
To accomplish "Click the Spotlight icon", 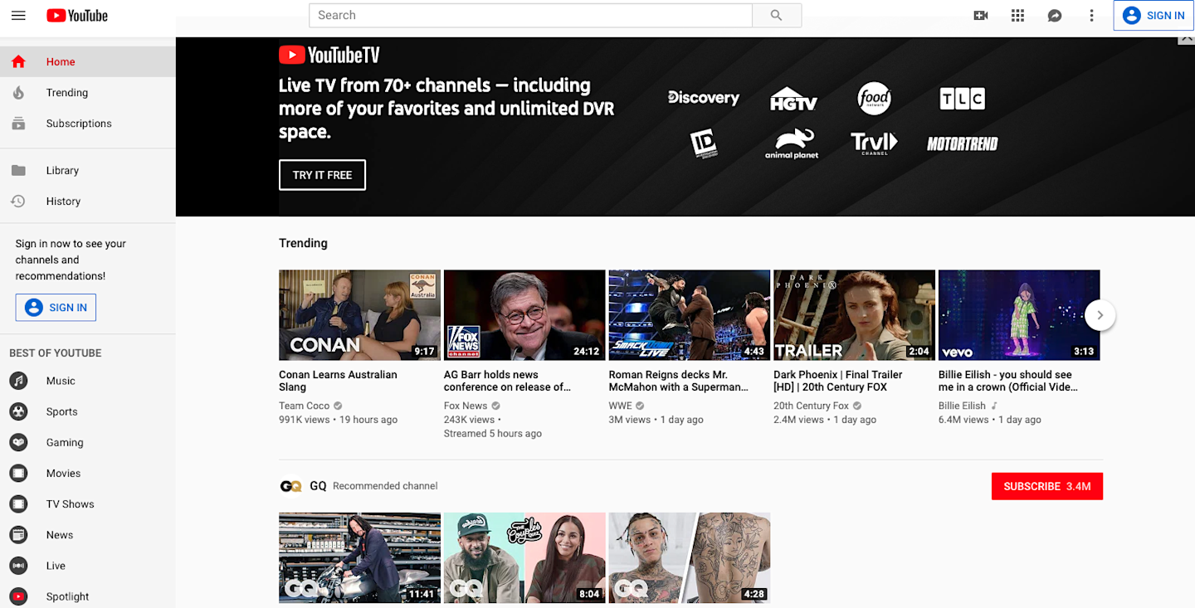I will coord(18,596).
